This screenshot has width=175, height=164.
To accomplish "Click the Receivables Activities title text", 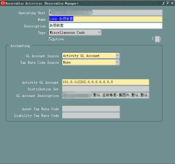I will tap(42, 3).
